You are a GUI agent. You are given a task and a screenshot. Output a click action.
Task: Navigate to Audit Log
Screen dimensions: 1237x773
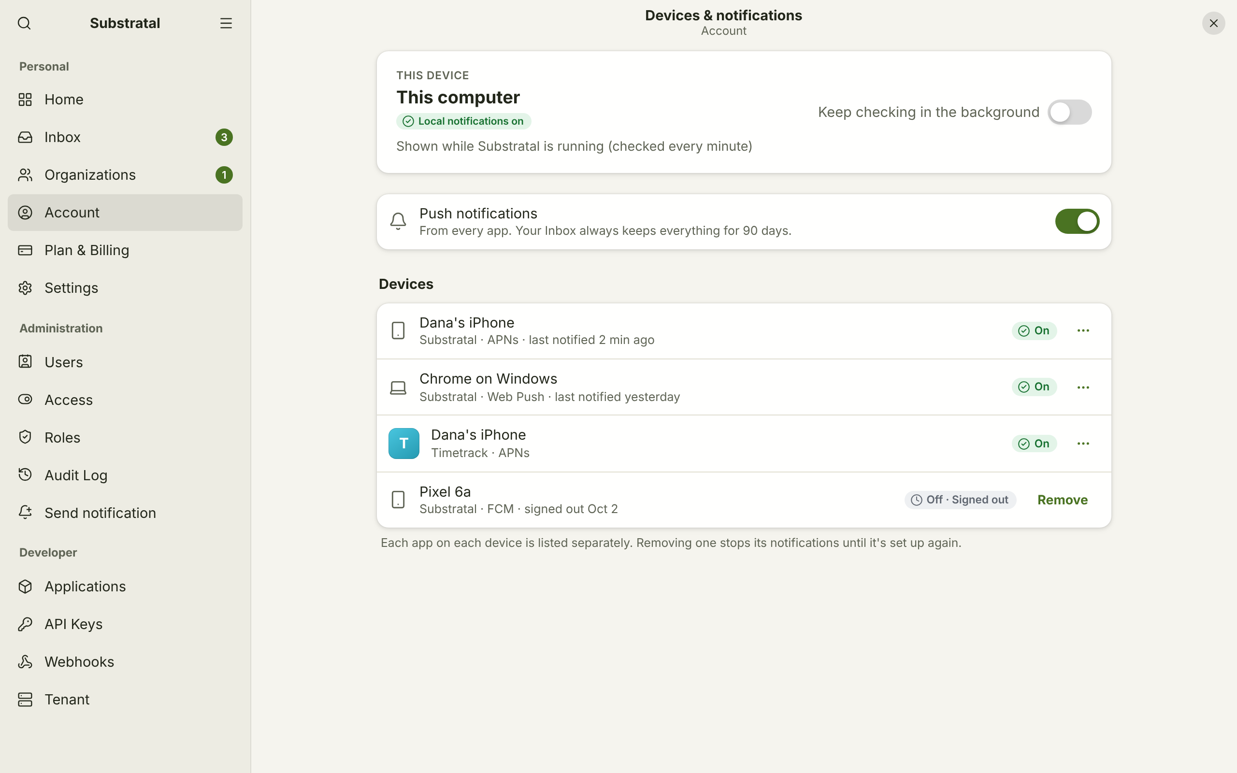click(125, 475)
